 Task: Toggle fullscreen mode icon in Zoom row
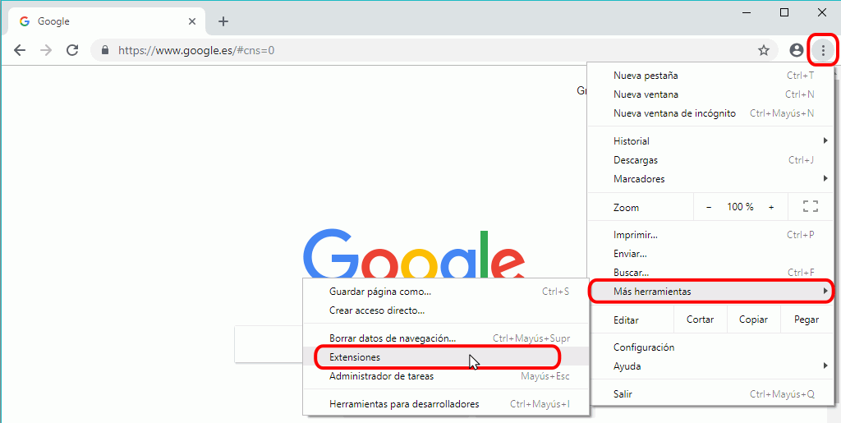click(x=810, y=207)
